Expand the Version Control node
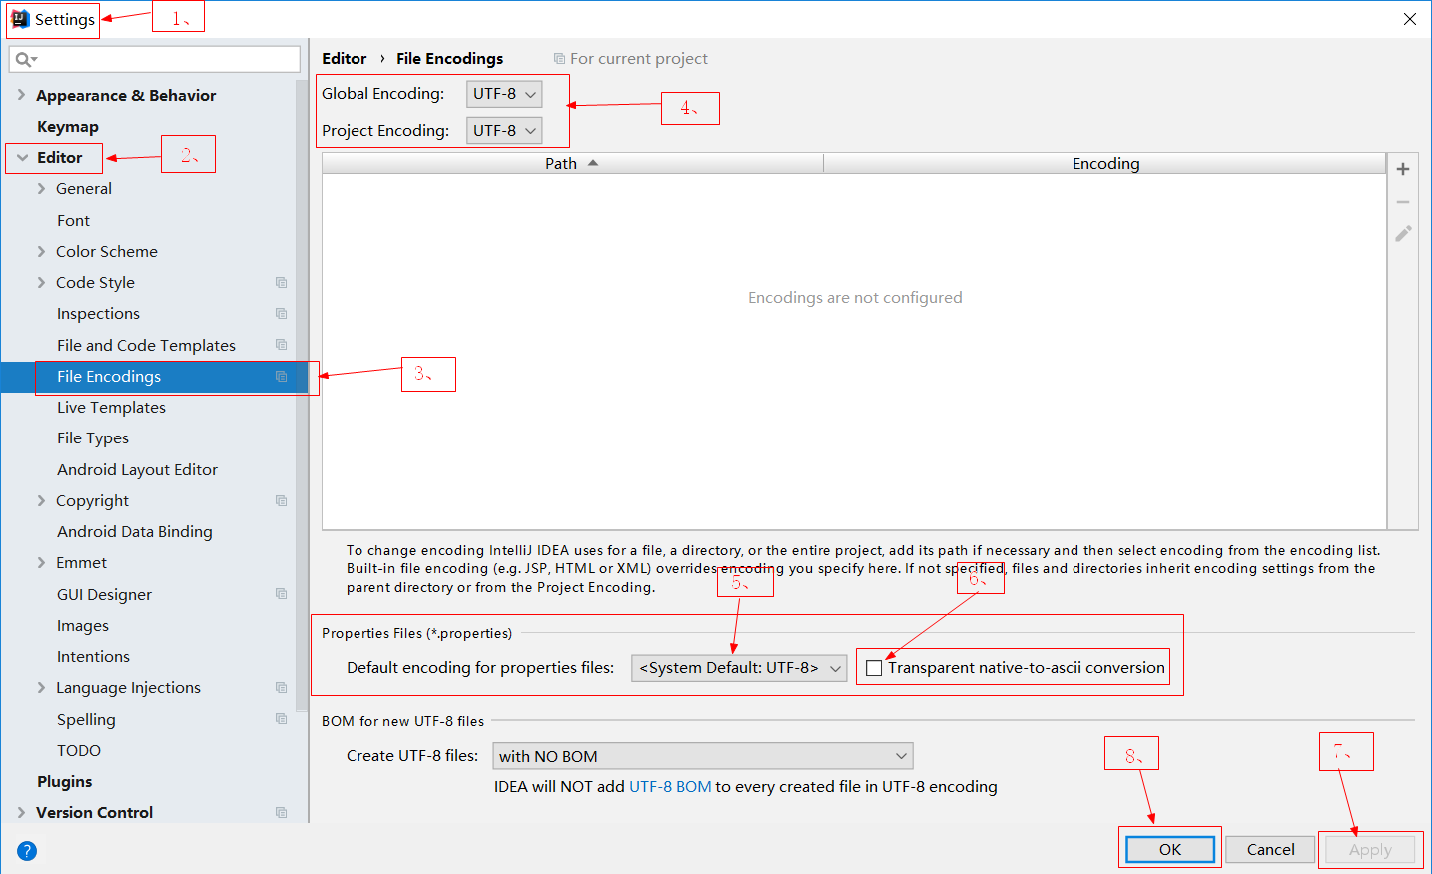The image size is (1432, 874). pyautogui.click(x=21, y=812)
